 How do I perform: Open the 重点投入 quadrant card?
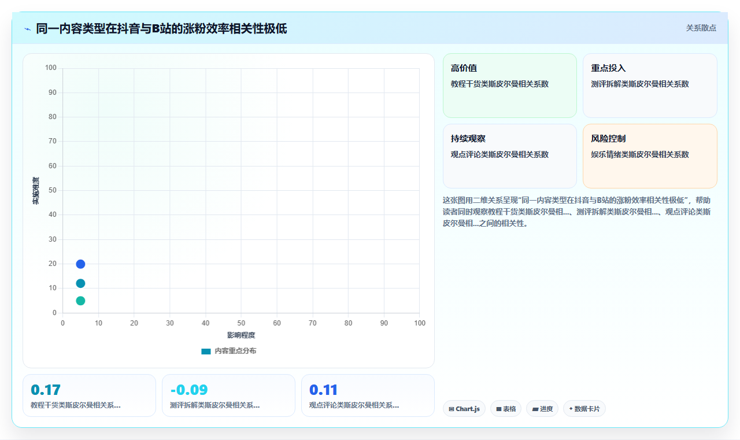[650, 86]
